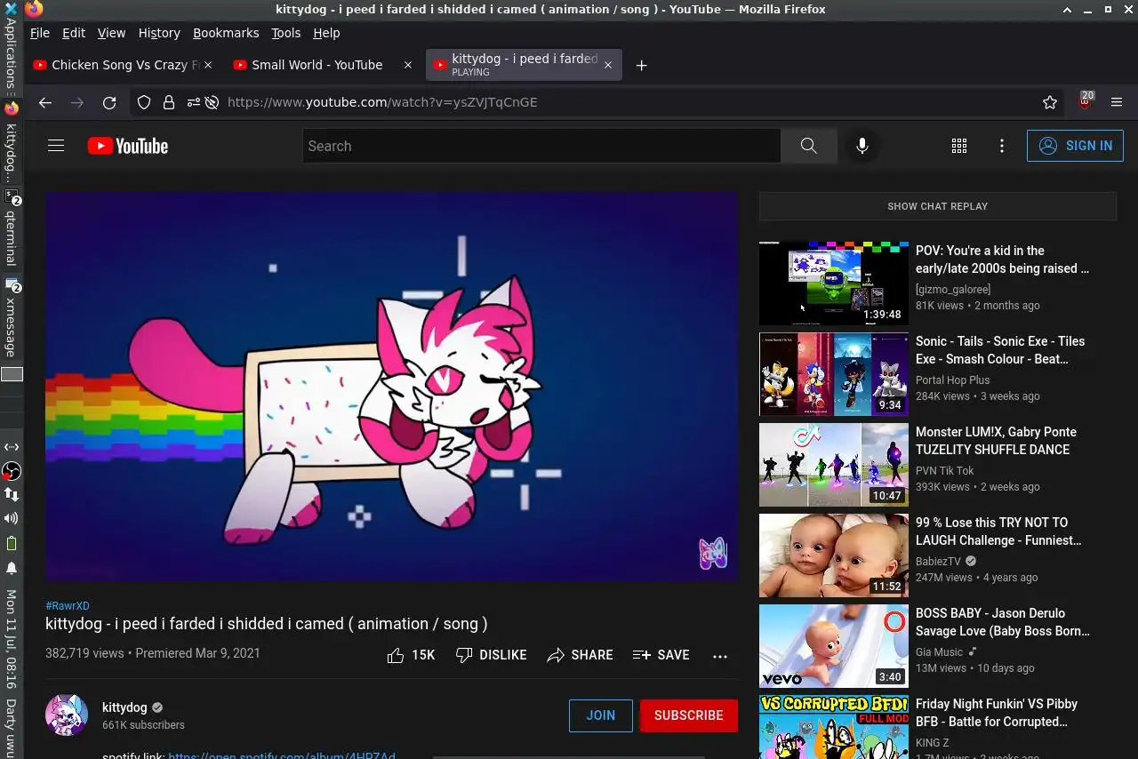Open Firefox application hamburger menu
Viewport: 1138px width, 759px height.
click(1117, 102)
